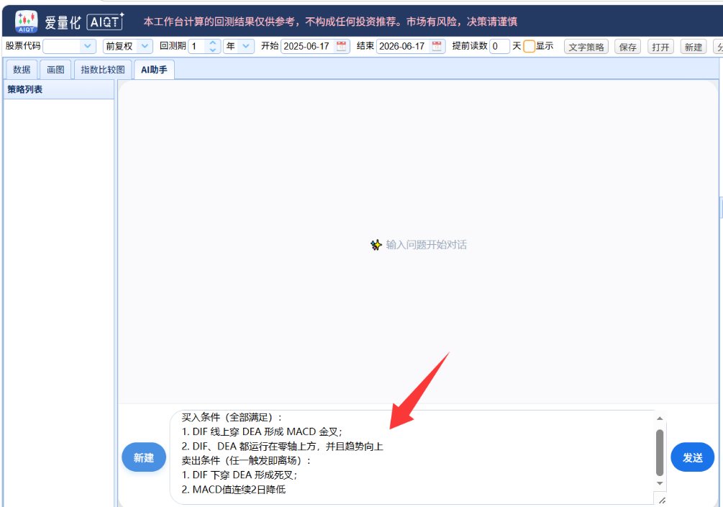Click the line 1. DIF 下穿 DEA 形成死叉

(240, 475)
